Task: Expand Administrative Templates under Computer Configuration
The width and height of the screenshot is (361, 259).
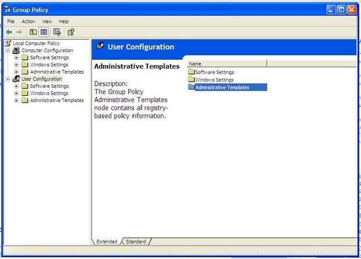Action: (16, 72)
